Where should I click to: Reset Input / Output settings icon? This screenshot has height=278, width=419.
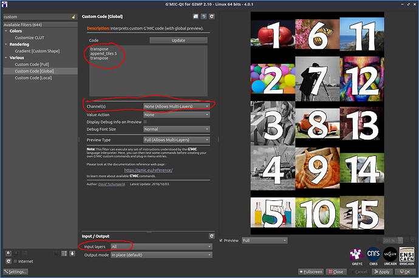pyautogui.click(x=212, y=236)
